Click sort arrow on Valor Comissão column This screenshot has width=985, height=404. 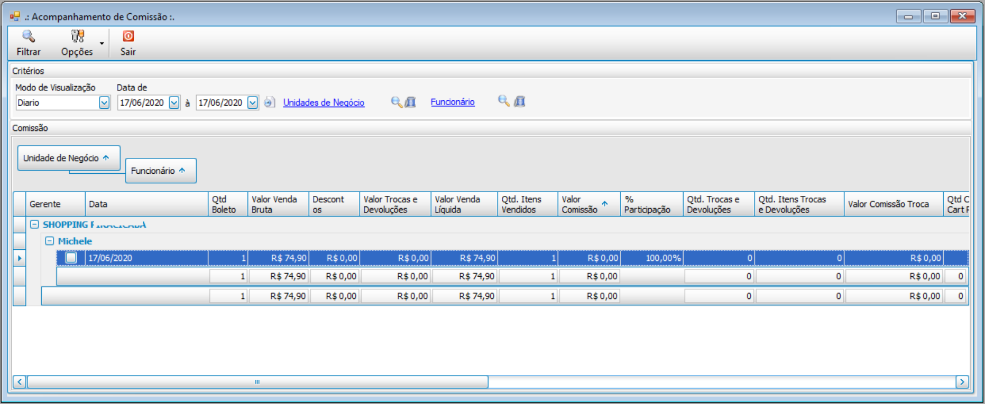tap(604, 204)
